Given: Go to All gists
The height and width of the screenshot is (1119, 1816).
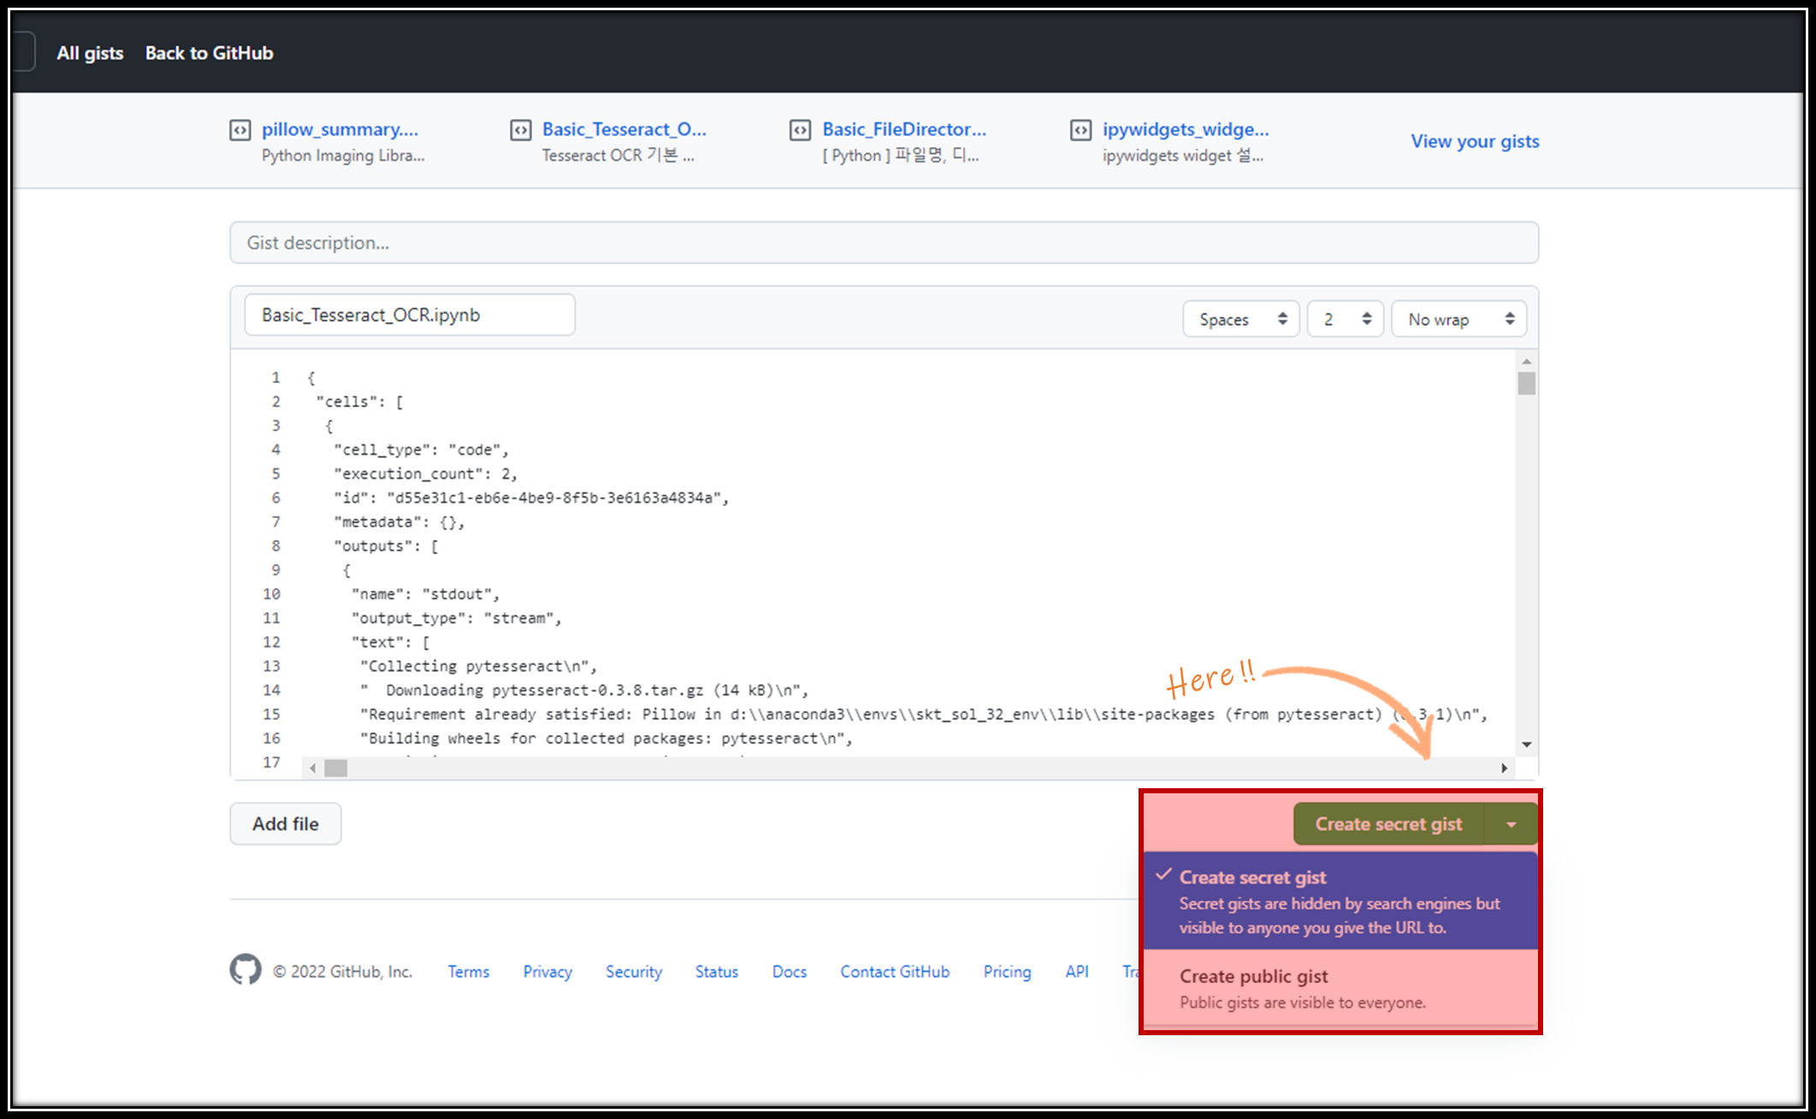Looking at the screenshot, I should click(90, 53).
